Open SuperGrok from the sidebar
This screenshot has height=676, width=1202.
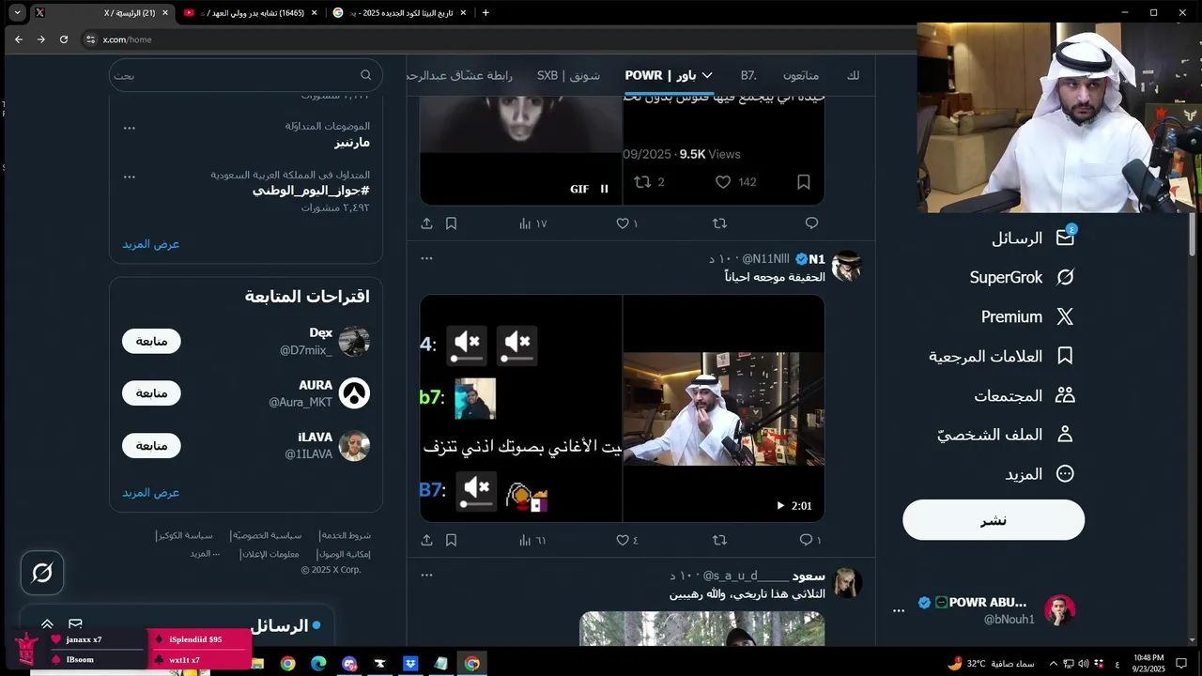1022,277
